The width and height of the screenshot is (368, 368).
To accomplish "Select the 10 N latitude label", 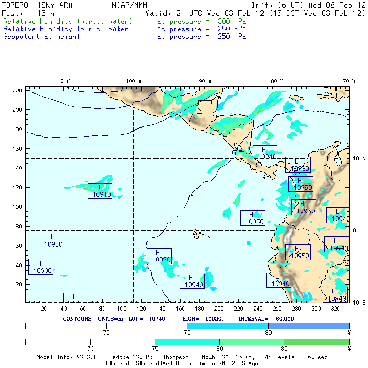I will (x=359, y=159).
